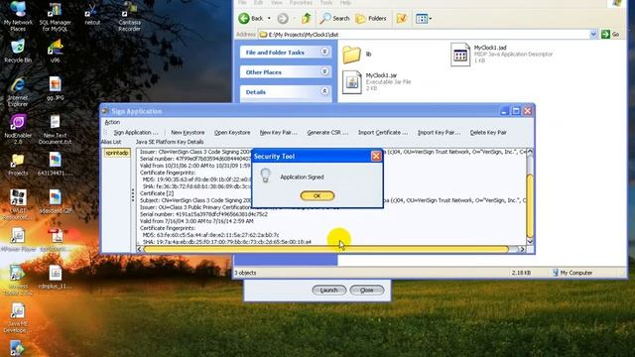Select Camtasia Recorder desktop icon
635x357 pixels.
tap(130, 16)
